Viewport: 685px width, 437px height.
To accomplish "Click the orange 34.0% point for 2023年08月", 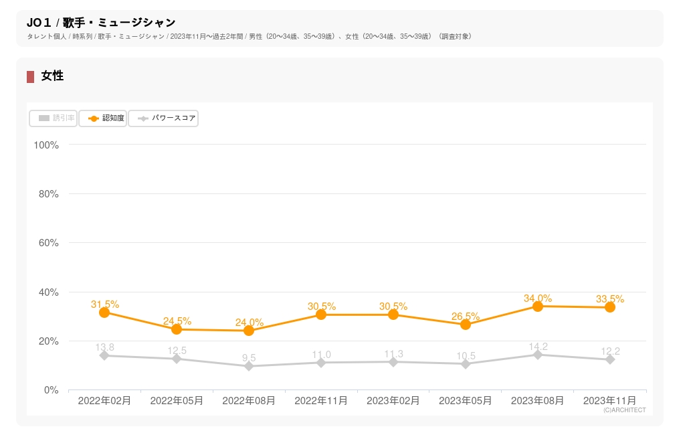I will [x=538, y=306].
